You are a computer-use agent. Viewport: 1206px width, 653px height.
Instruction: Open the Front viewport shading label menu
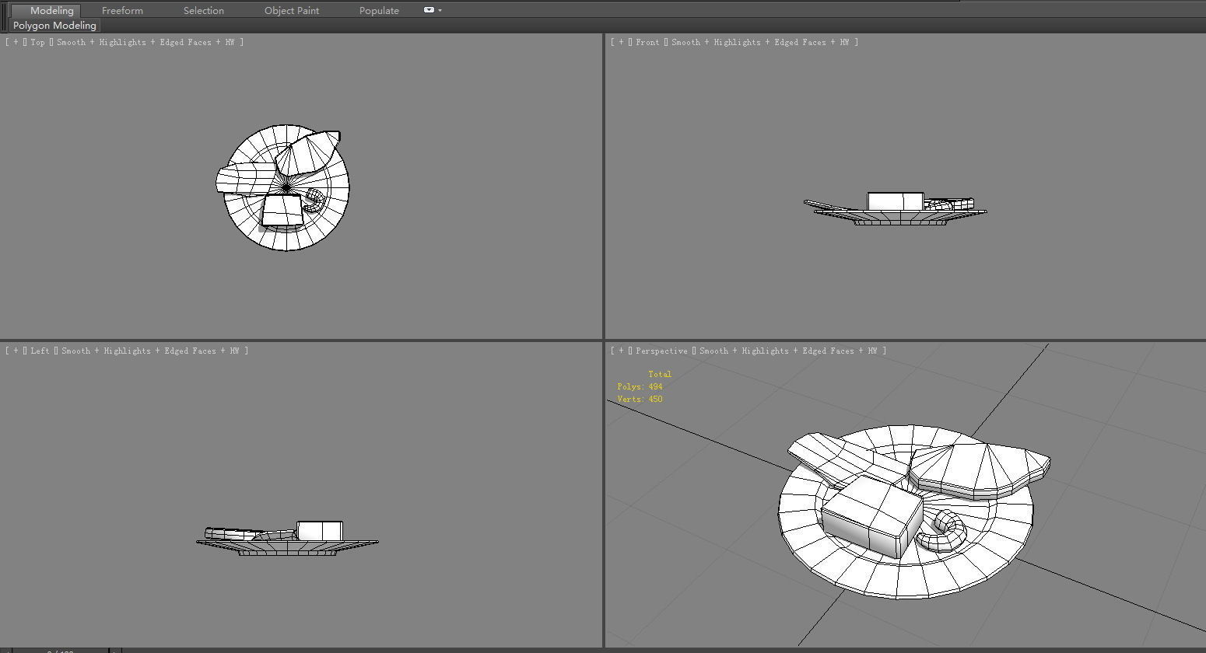point(760,43)
